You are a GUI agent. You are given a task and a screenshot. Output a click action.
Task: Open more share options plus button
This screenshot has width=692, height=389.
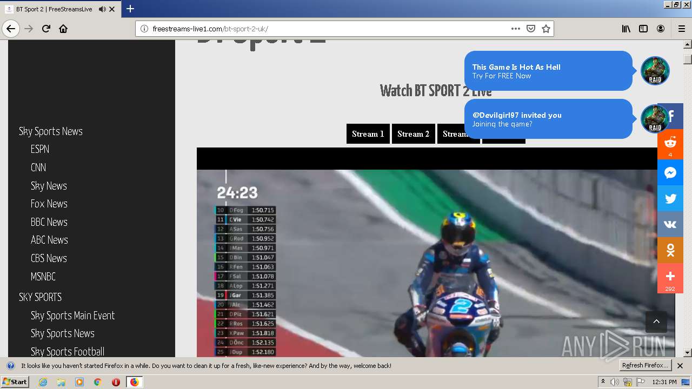(x=670, y=278)
